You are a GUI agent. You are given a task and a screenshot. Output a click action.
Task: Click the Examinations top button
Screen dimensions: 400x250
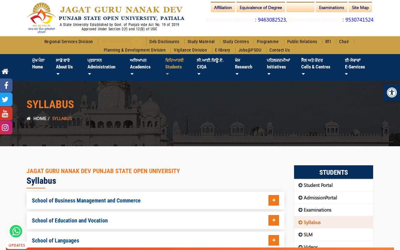[x=332, y=7]
